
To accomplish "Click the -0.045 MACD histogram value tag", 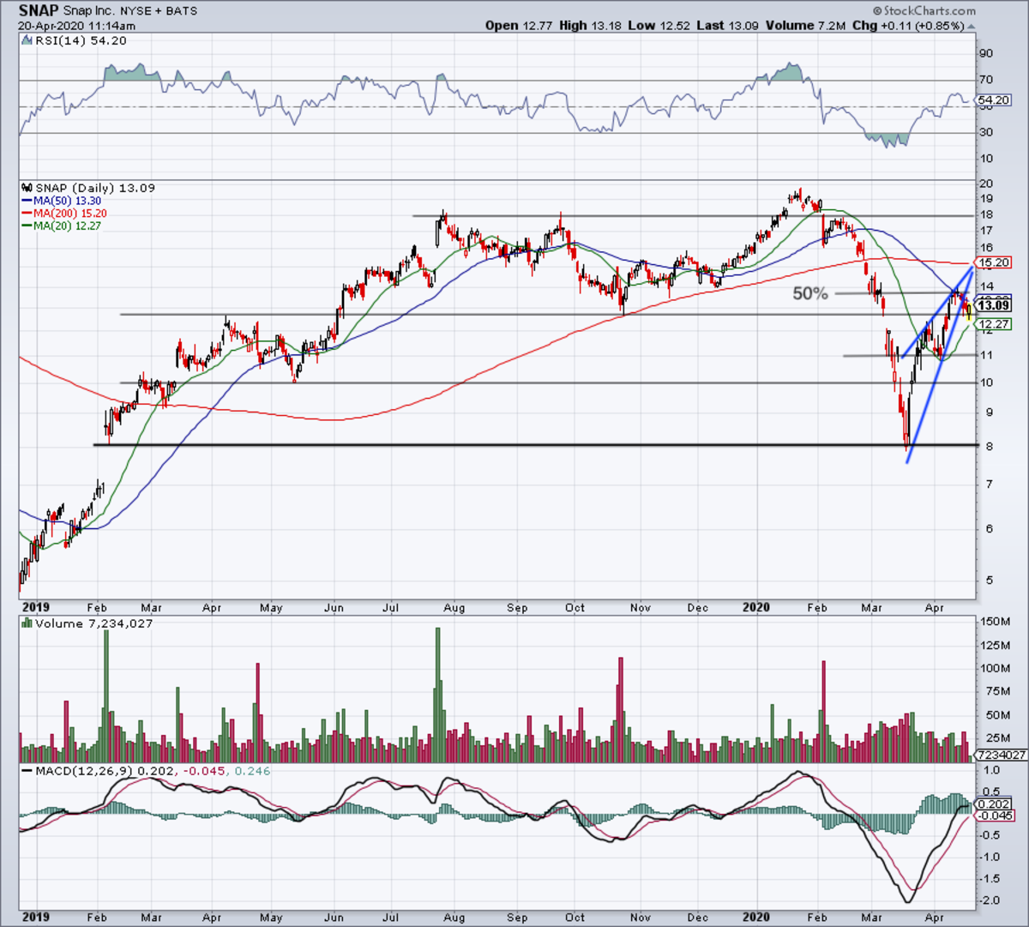I will [993, 816].
